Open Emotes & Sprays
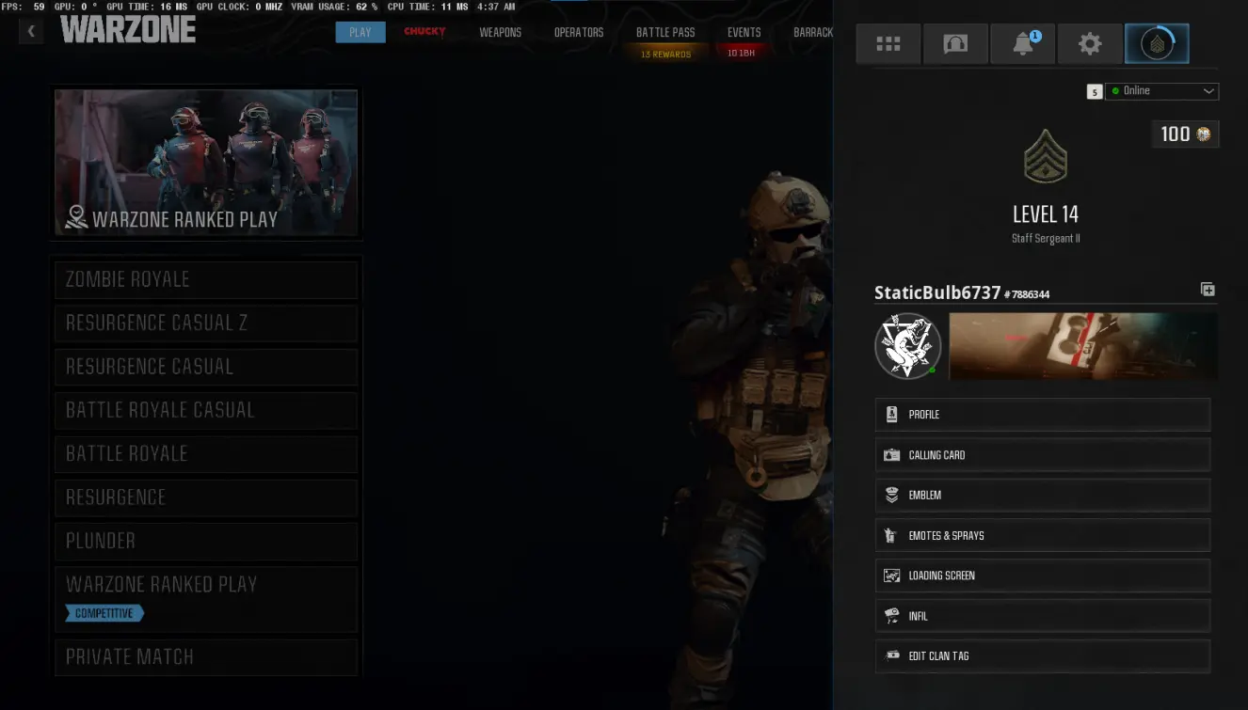The image size is (1248, 710). [1043, 536]
